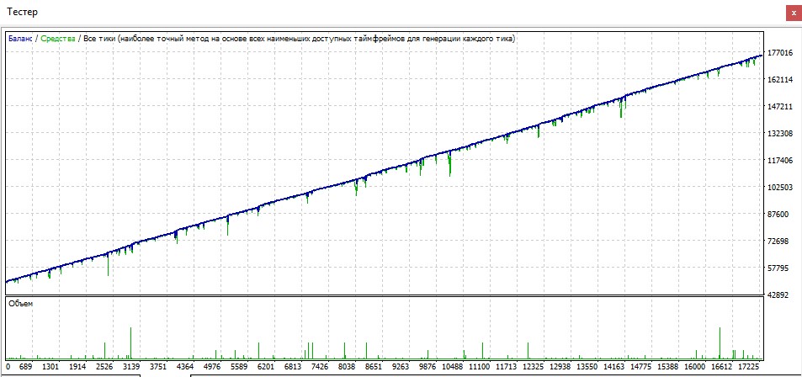Click the 3751 trade number label
The height and width of the screenshot is (377, 802).
coord(158,367)
